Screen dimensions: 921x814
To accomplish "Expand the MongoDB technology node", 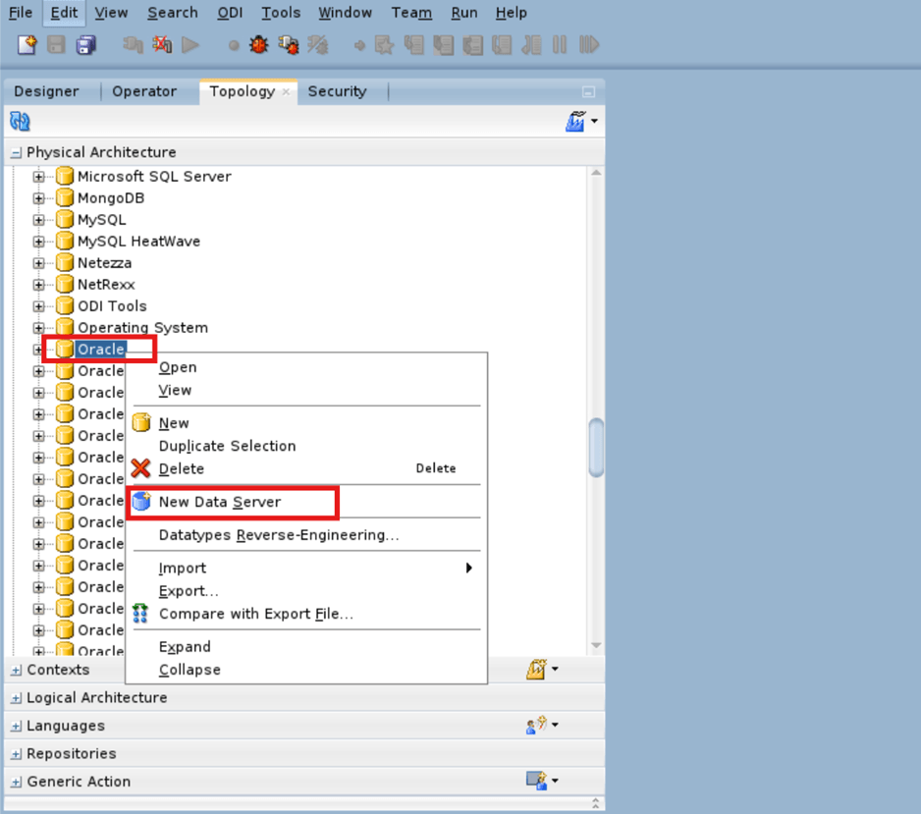I will click(x=37, y=197).
